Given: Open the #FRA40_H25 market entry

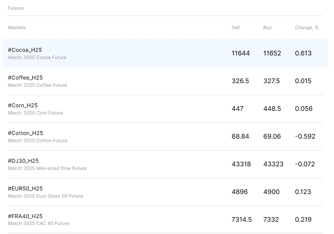Looking at the screenshot, I should pos(25,216).
